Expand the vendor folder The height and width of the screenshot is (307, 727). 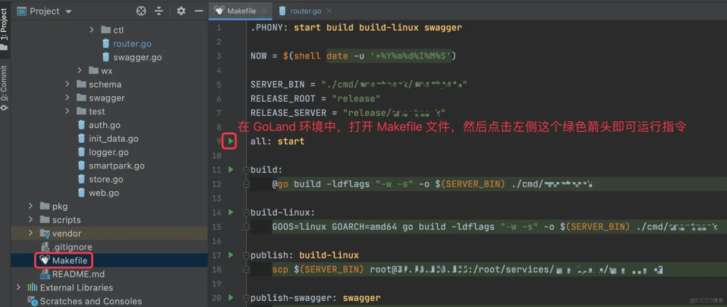[31, 233]
